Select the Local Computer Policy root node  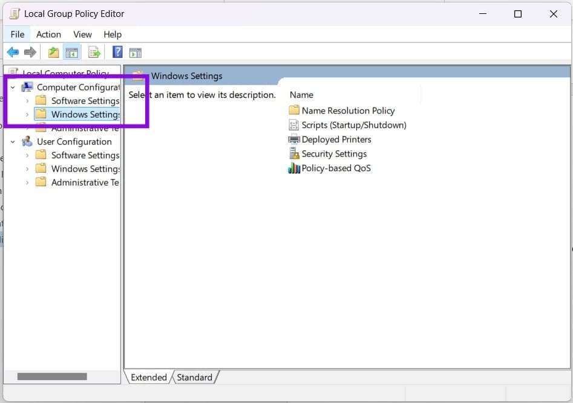(65, 73)
